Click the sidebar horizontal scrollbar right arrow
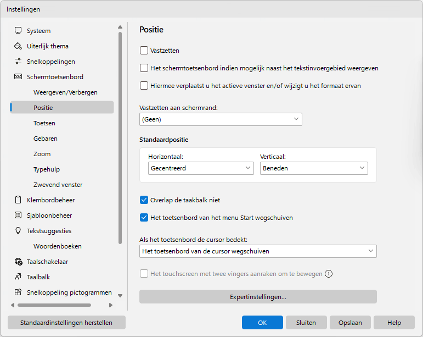This screenshot has width=423, height=337. pyautogui.click(x=111, y=305)
